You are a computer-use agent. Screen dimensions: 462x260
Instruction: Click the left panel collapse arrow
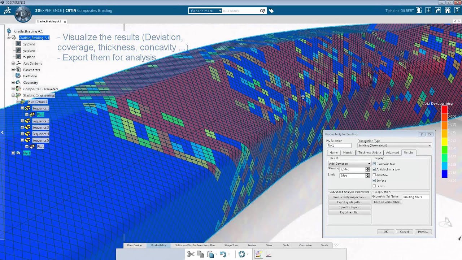coord(2,133)
